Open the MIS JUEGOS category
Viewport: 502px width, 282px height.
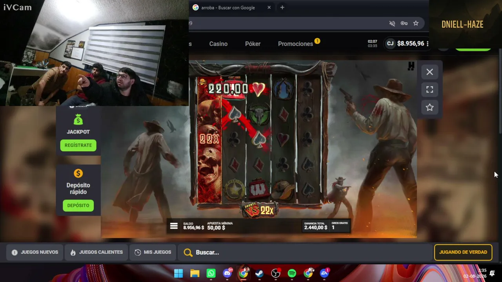[153, 252]
